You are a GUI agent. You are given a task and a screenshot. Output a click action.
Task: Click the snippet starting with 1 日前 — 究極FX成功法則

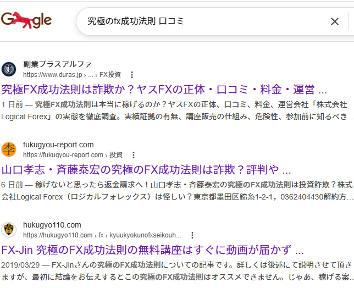(177, 110)
